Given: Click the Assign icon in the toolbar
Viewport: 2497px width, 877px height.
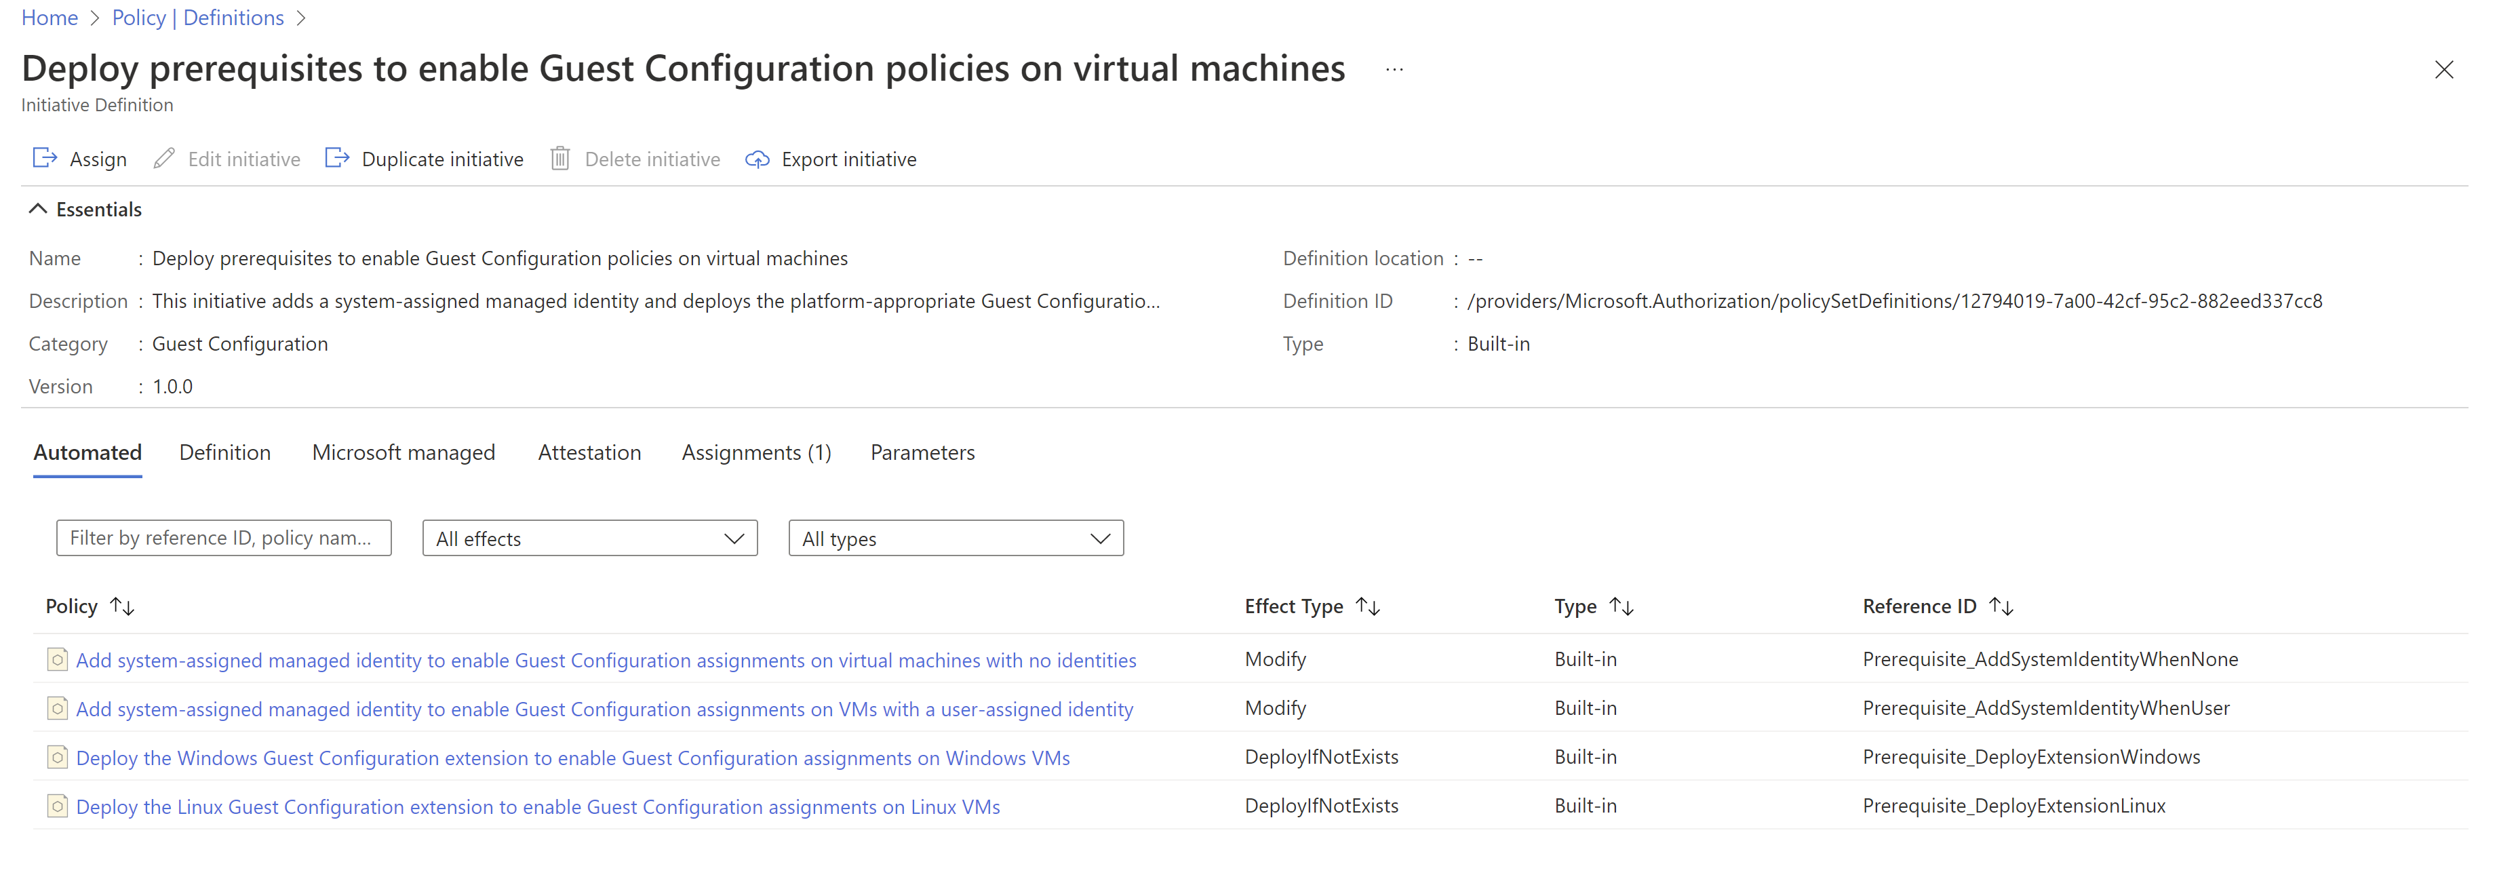Looking at the screenshot, I should click(45, 158).
